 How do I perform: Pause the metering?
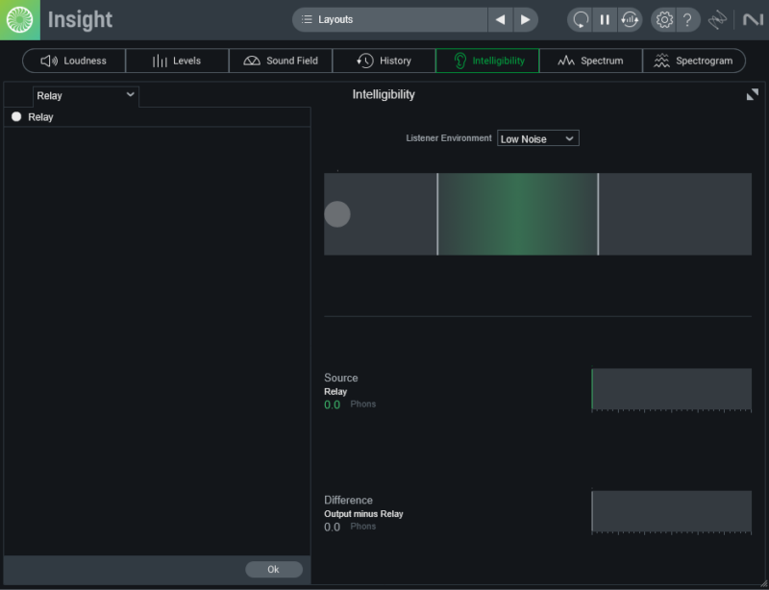[605, 19]
